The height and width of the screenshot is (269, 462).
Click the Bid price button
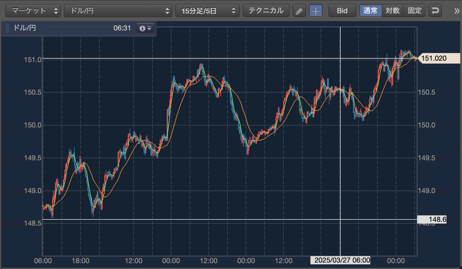coord(342,11)
